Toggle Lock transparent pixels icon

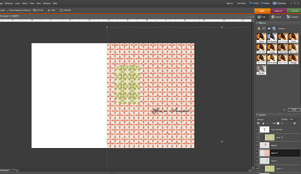click(x=278, y=123)
